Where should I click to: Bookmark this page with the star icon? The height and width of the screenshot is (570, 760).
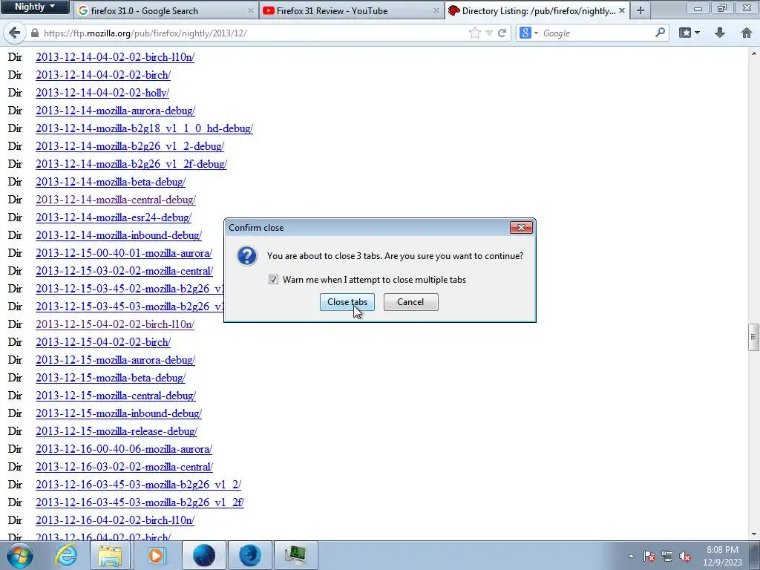pyautogui.click(x=474, y=33)
